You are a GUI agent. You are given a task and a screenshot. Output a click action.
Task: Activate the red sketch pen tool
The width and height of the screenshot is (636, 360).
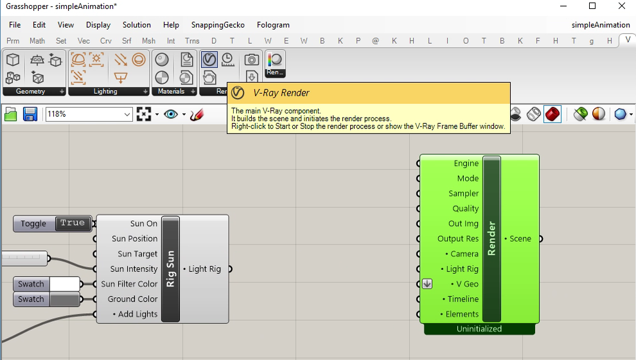pos(197,115)
